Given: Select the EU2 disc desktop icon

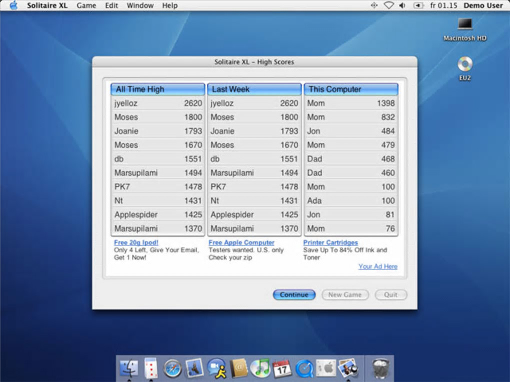Looking at the screenshot, I should 465,68.
